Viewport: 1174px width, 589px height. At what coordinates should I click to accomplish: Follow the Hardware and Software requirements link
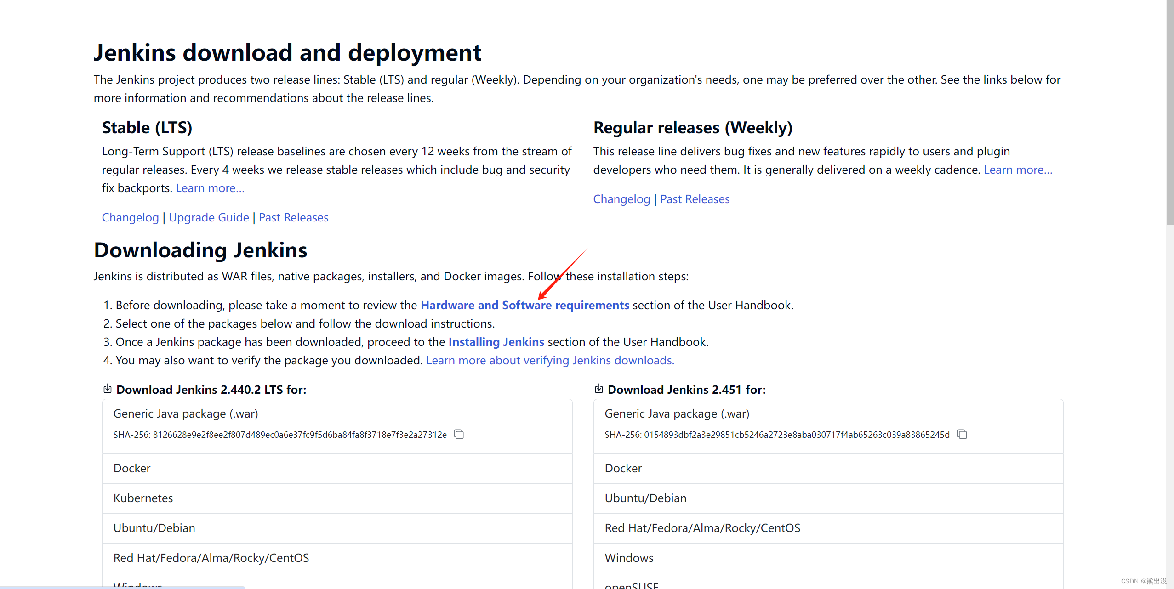coord(525,305)
